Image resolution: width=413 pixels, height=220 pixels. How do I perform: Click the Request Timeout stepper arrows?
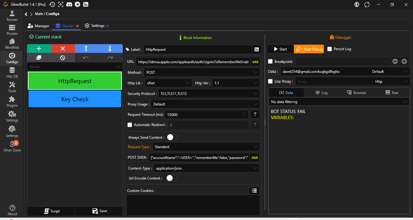coord(244,115)
